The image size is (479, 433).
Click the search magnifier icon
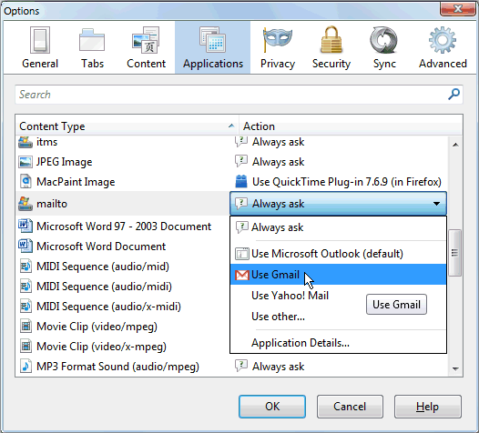(x=454, y=94)
